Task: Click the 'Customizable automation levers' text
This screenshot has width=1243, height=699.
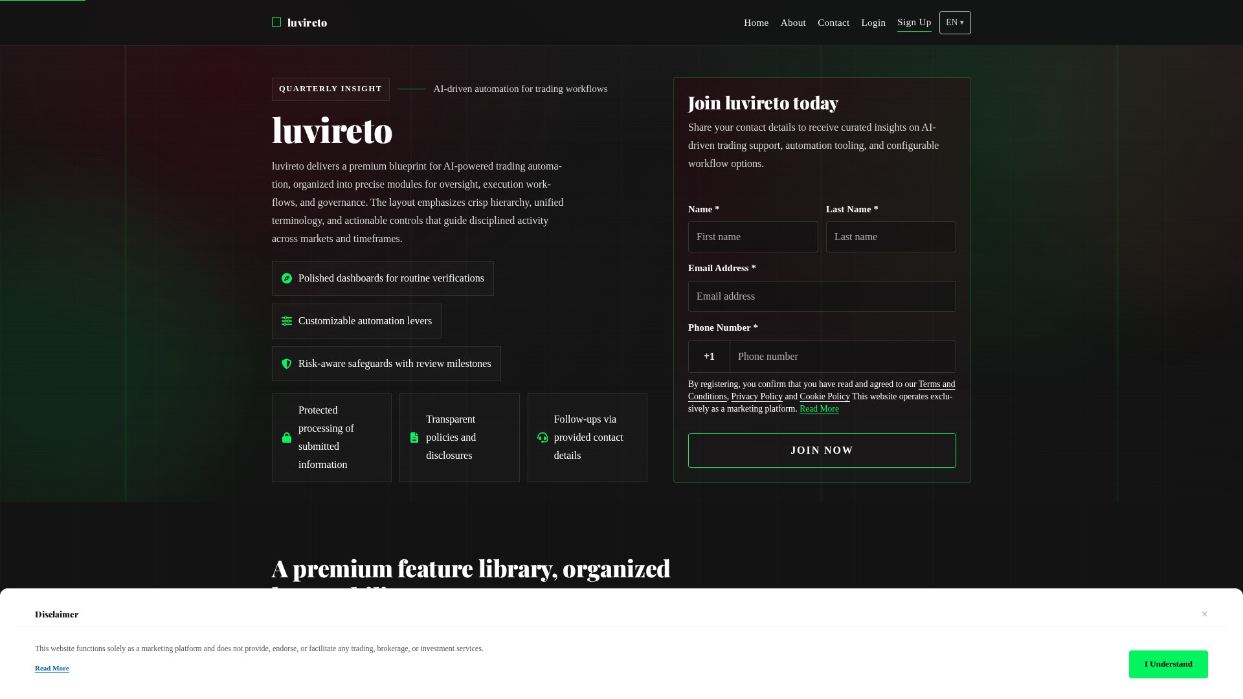Action: tap(365, 321)
